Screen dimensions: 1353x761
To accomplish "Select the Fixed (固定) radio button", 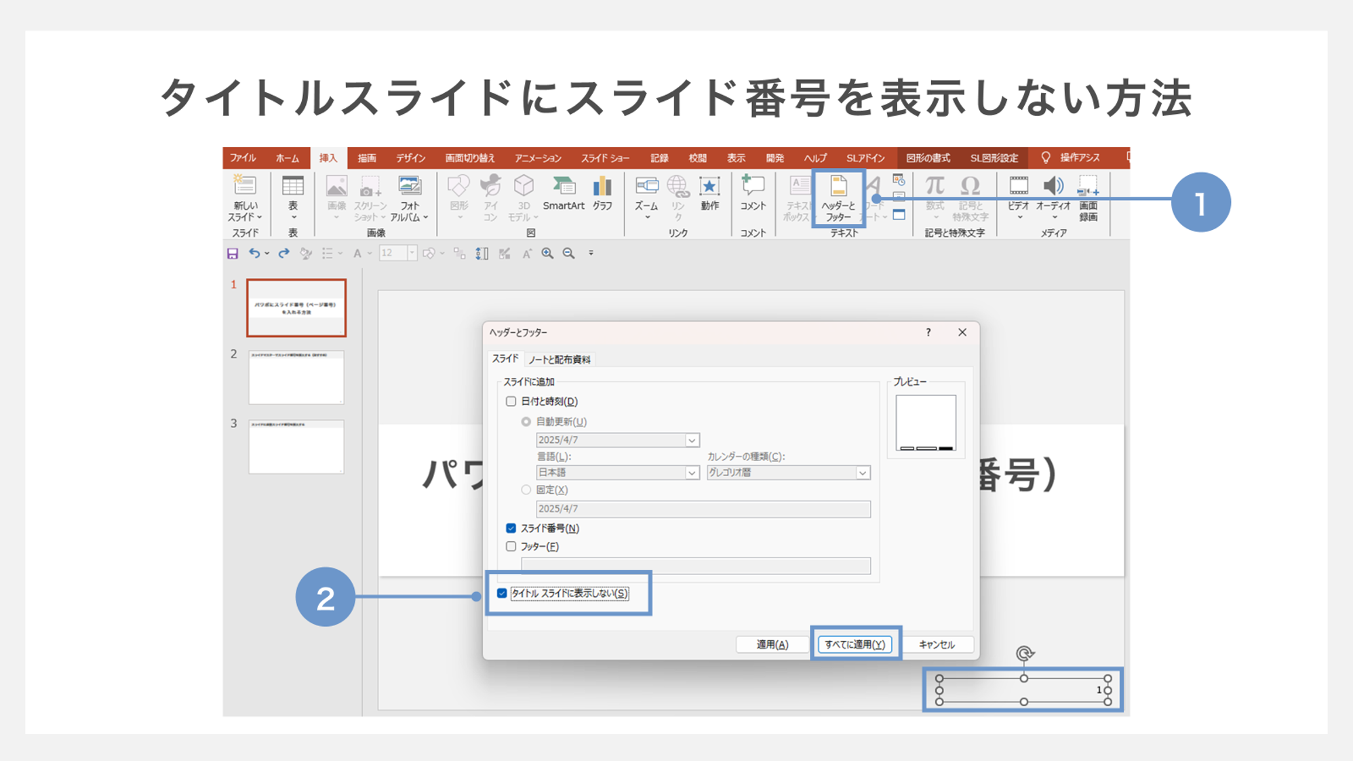I will (x=526, y=490).
